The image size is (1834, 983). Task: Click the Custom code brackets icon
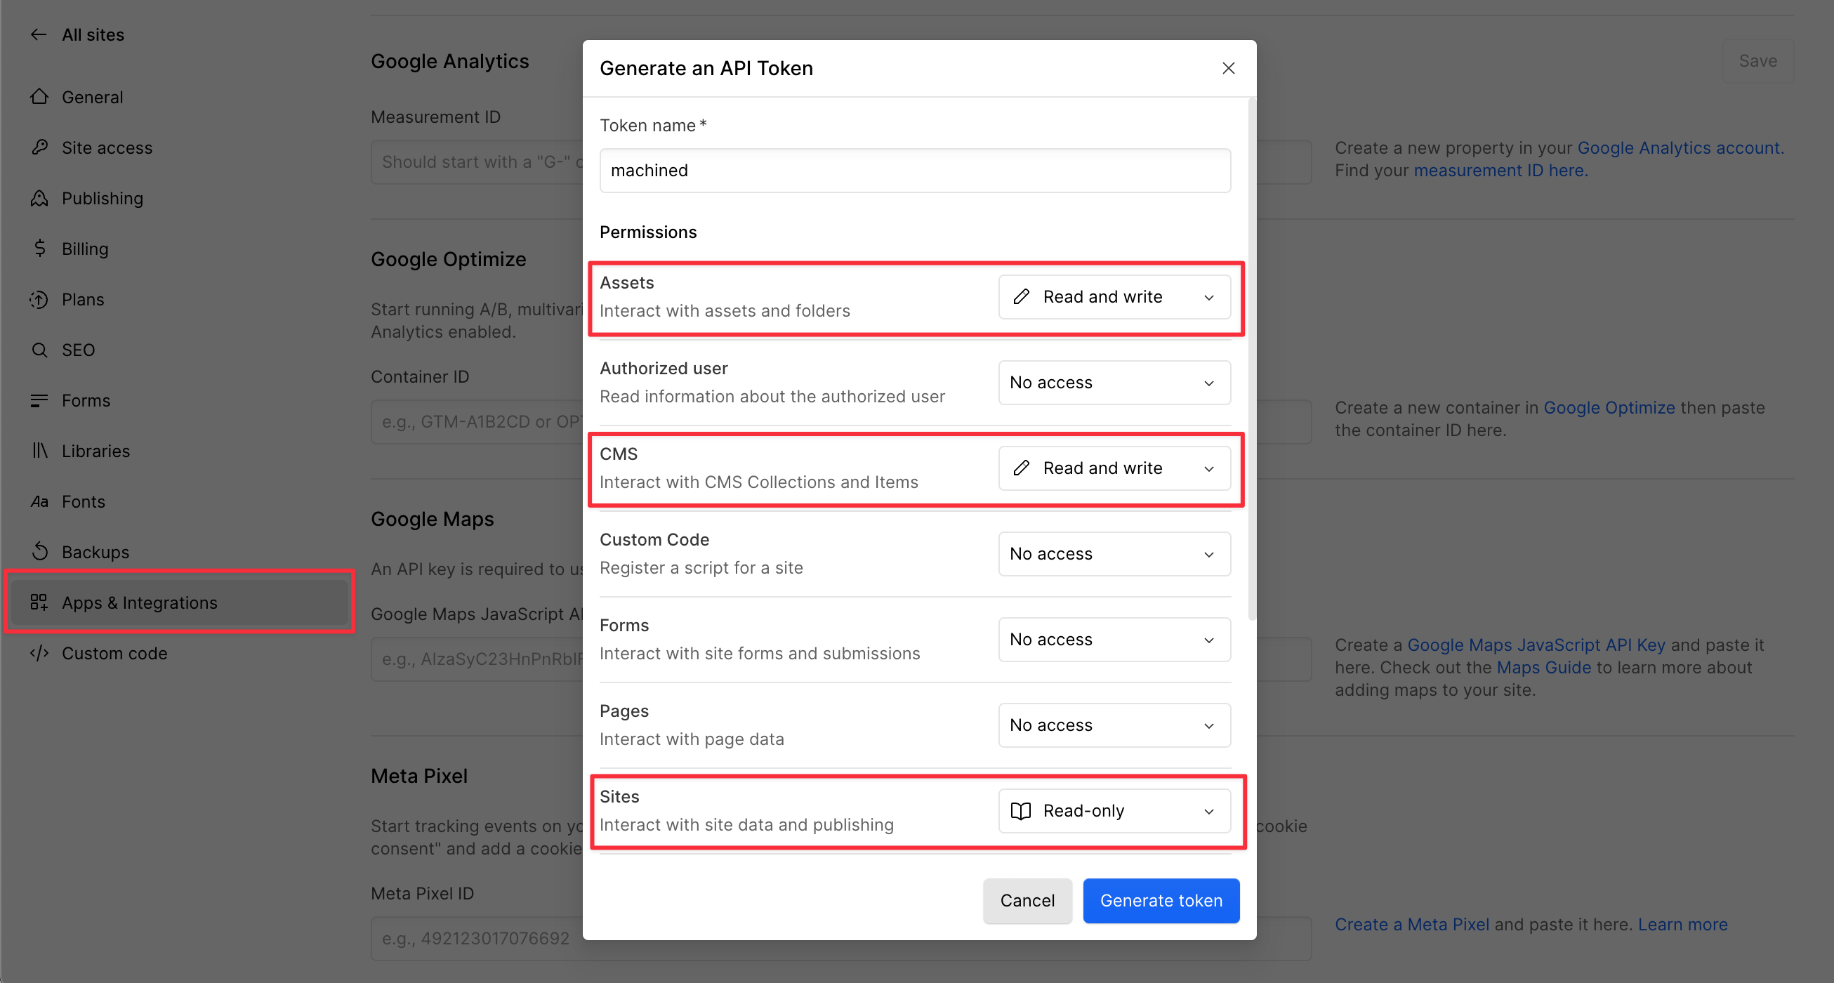40,653
